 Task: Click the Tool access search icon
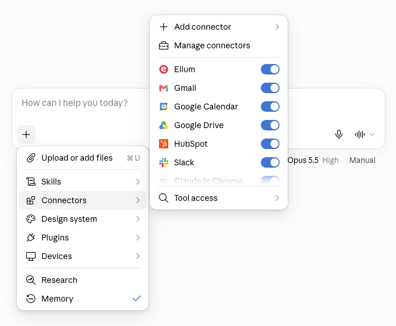click(x=164, y=198)
